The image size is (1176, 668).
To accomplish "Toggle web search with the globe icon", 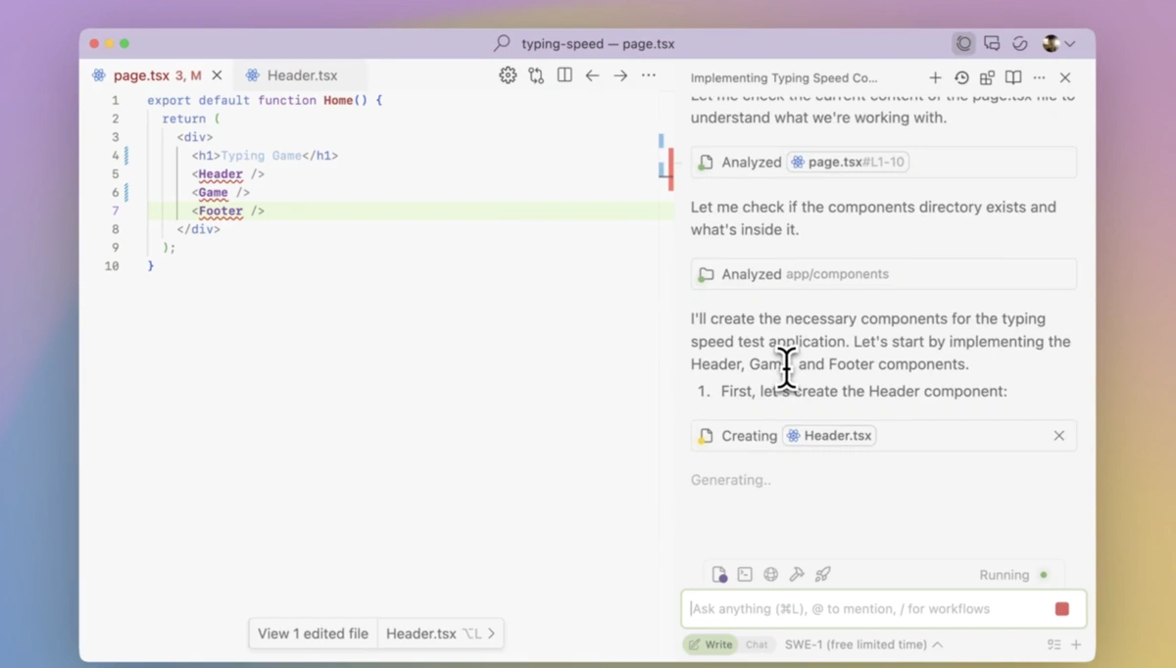I will pos(771,574).
